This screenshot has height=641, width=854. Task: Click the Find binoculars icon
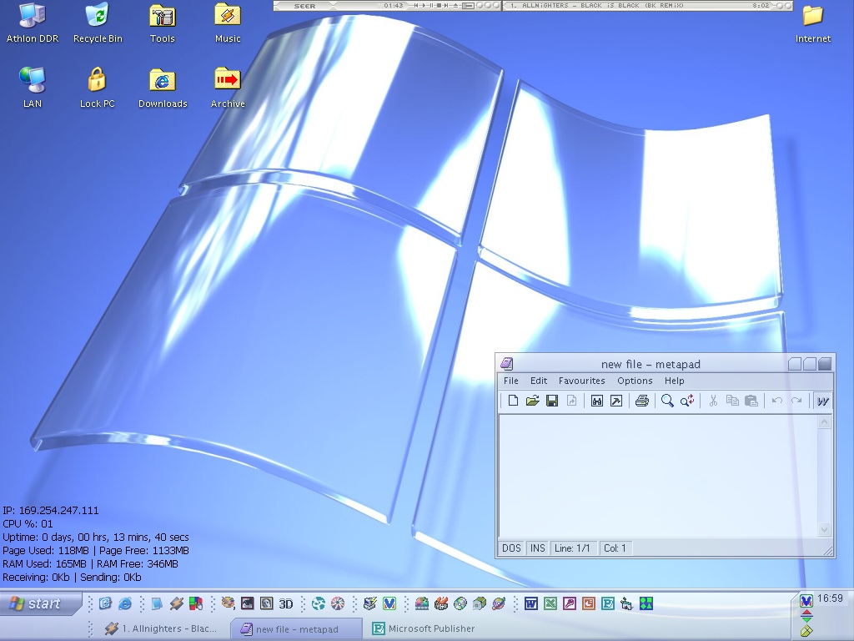click(596, 401)
